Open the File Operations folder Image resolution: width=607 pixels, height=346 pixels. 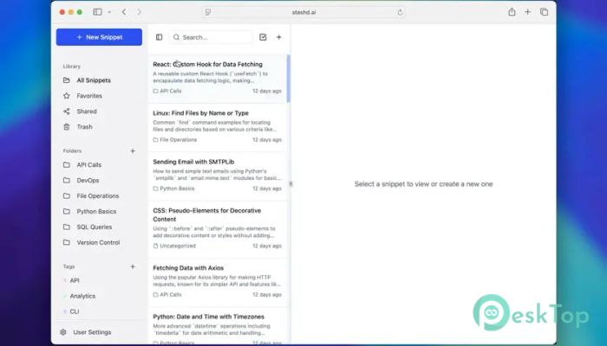(x=99, y=195)
